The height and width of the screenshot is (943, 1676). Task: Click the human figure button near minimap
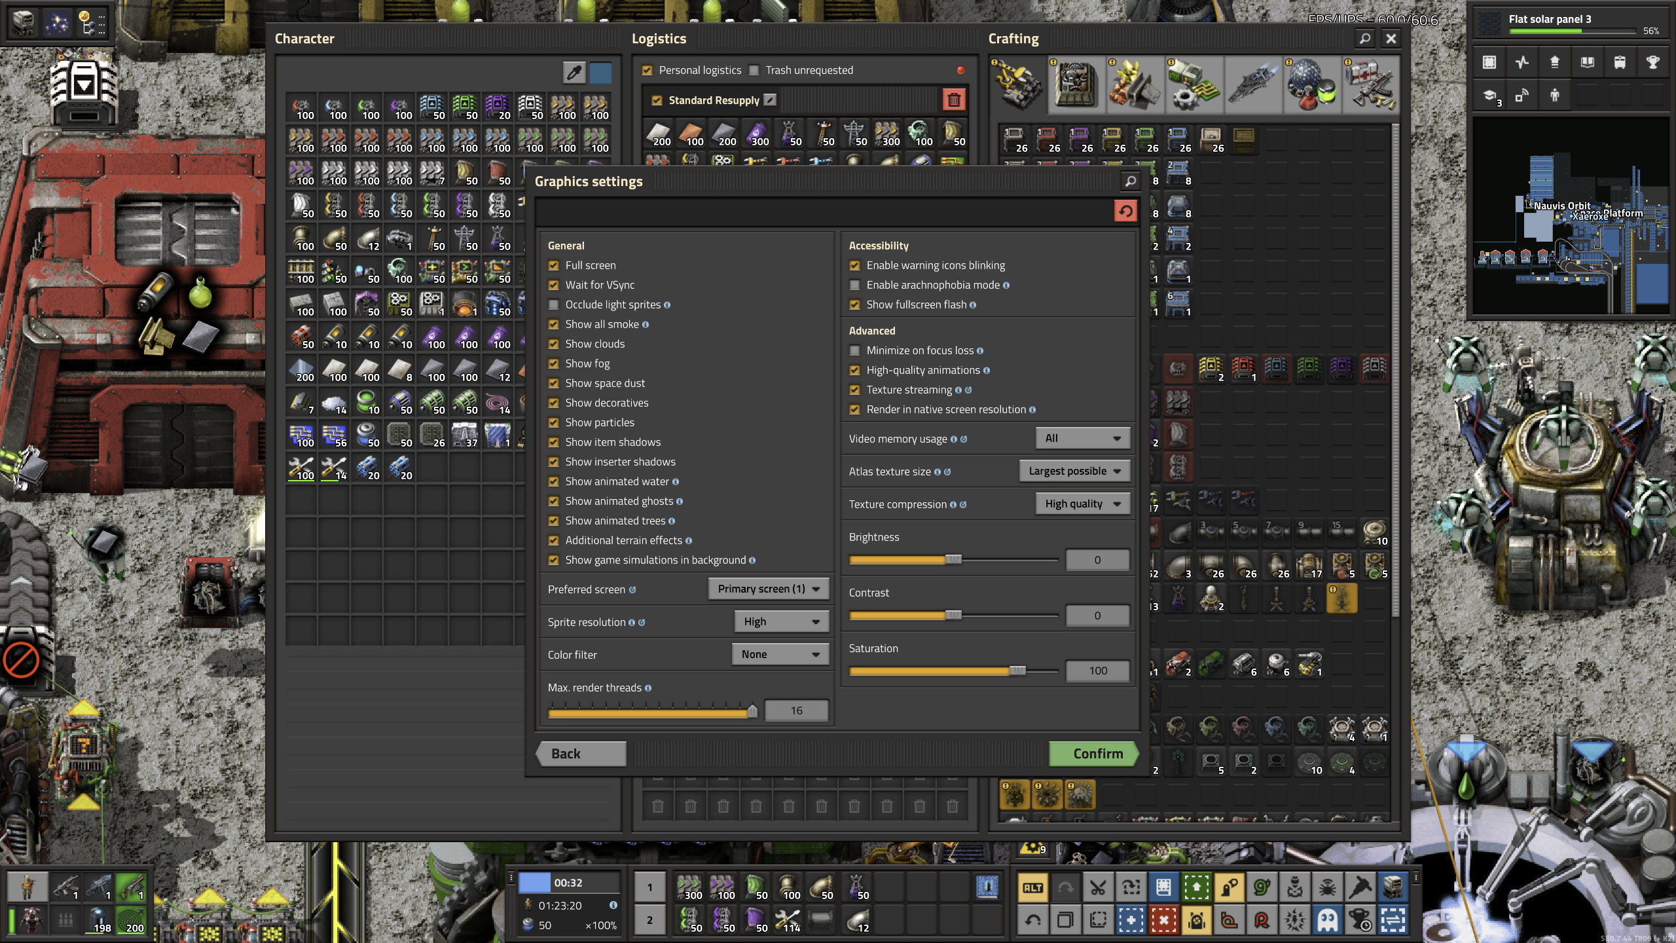click(x=1554, y=96)
